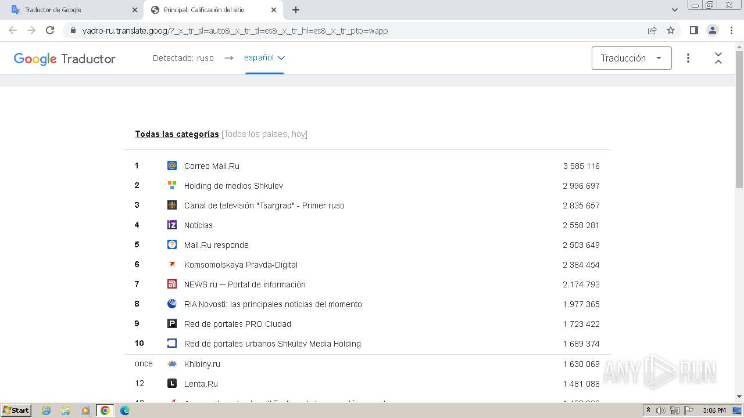Share this page via the share icon
The width and height of the screenshot is (744, 418).
pyautogui.click(x=652, y=30)
